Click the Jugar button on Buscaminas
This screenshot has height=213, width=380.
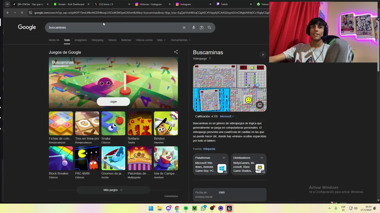[x=113, y=101]
